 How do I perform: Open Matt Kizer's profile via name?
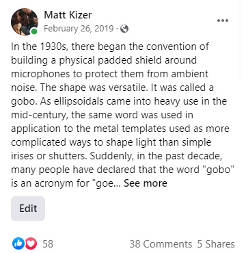68,15
